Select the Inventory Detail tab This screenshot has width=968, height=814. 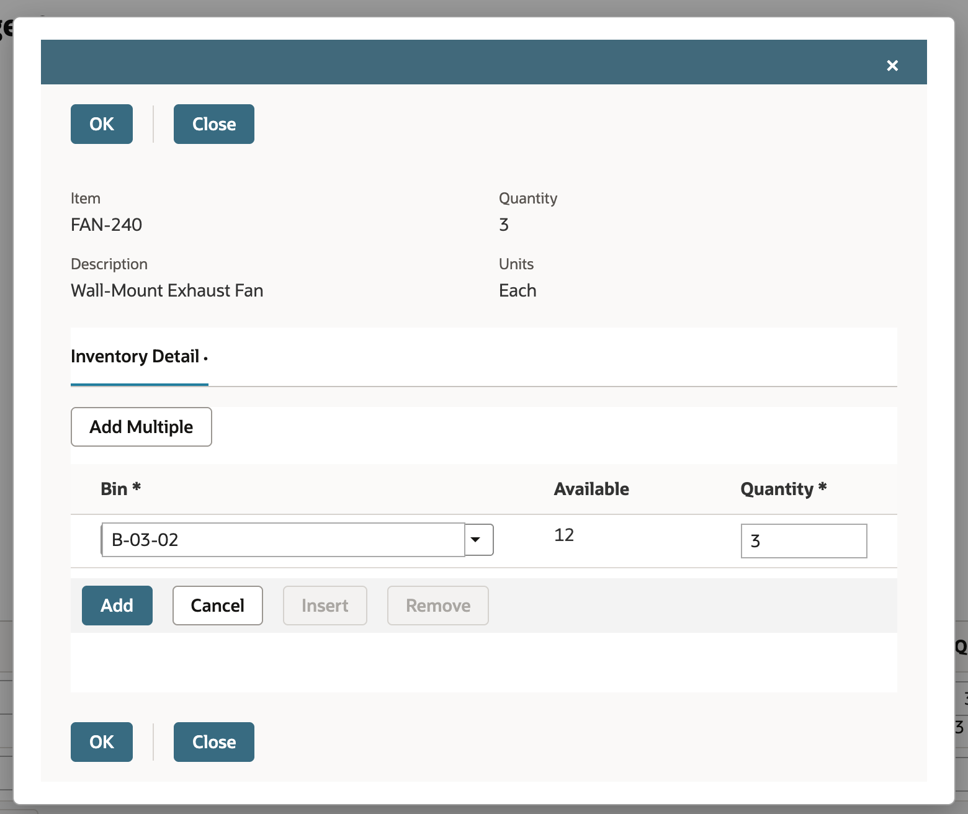(x=139, y=357)
